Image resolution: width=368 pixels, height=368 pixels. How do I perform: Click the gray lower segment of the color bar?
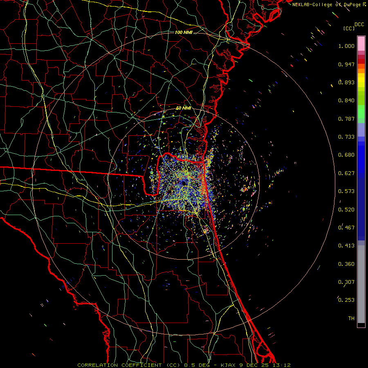pos(361,284)
